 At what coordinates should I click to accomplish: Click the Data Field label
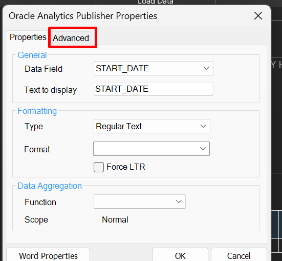tap(44, 69)
